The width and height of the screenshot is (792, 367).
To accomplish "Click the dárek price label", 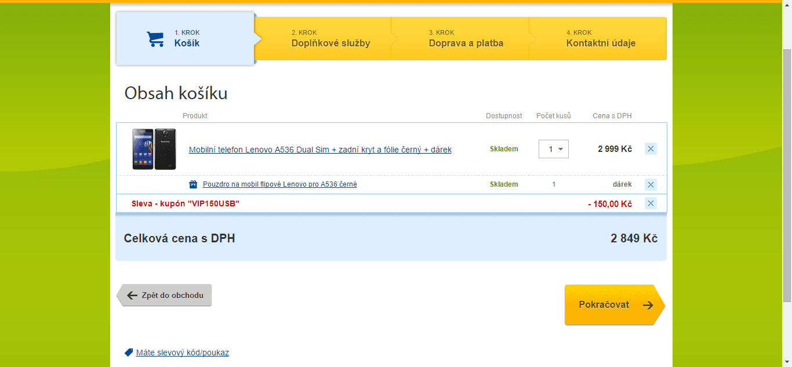I will point(622,184).
